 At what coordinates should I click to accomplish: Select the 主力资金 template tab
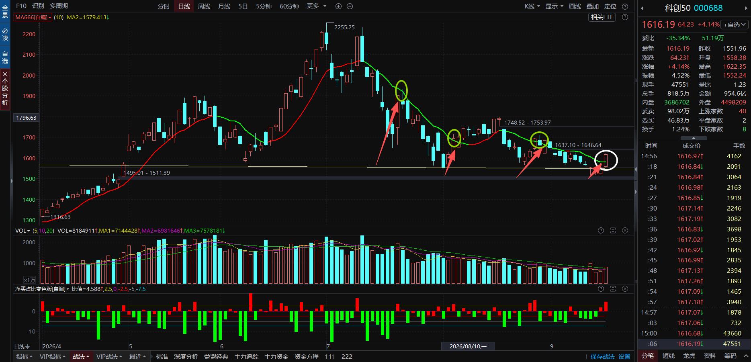(276, 357)
